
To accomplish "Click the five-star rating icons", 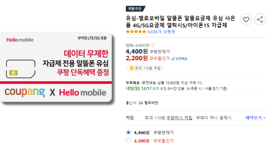I will (x=136, y=32).
